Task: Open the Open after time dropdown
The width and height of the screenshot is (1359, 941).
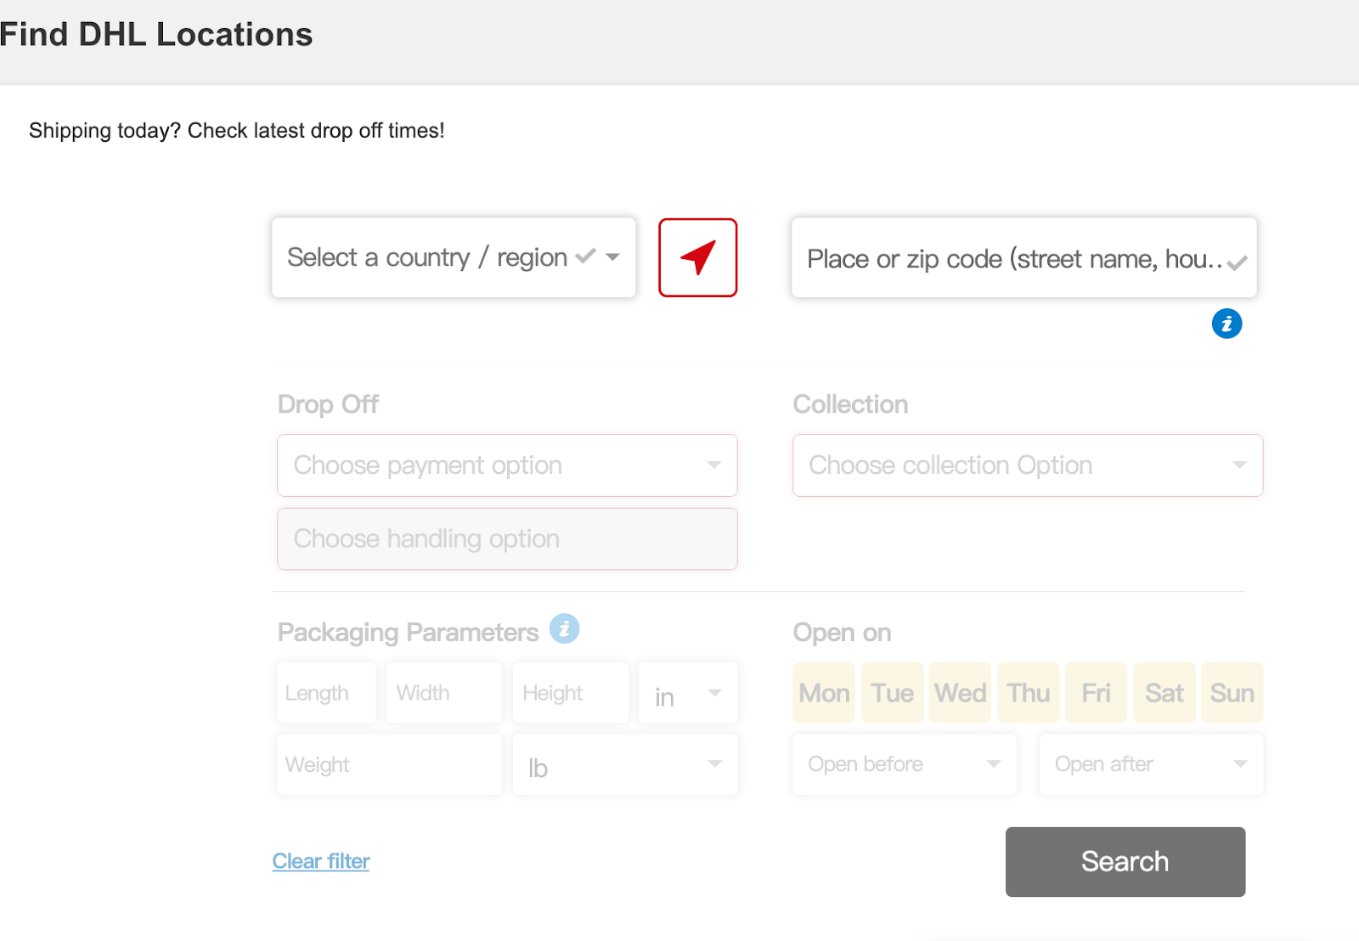Action: point(1151,764)
